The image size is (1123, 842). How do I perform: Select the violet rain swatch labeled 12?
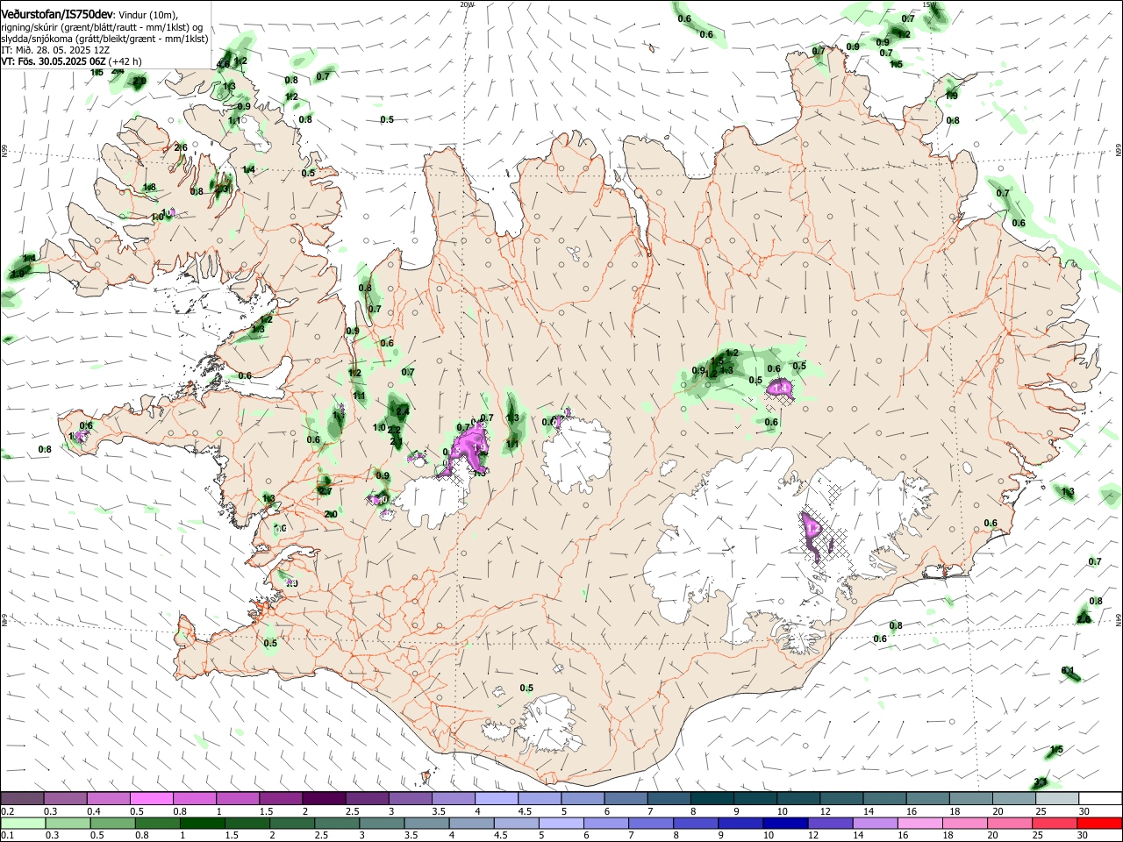coord(829,823)
